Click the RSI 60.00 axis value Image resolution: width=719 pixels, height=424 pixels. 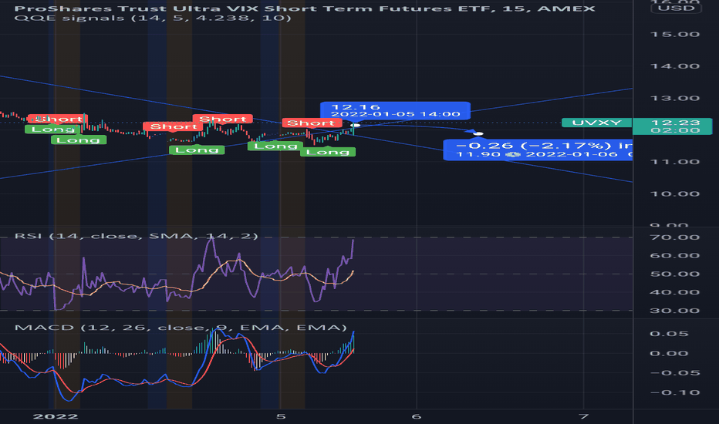(675, 256)
